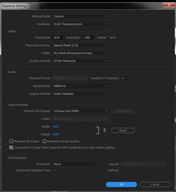Click the 16:9 aspect ratio text
The height and width of the screenshot is (192, 176).
tap(112, 38)
